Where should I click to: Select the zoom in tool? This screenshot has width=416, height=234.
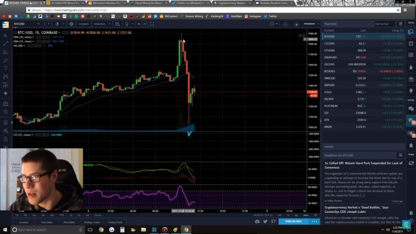point(6,112)
